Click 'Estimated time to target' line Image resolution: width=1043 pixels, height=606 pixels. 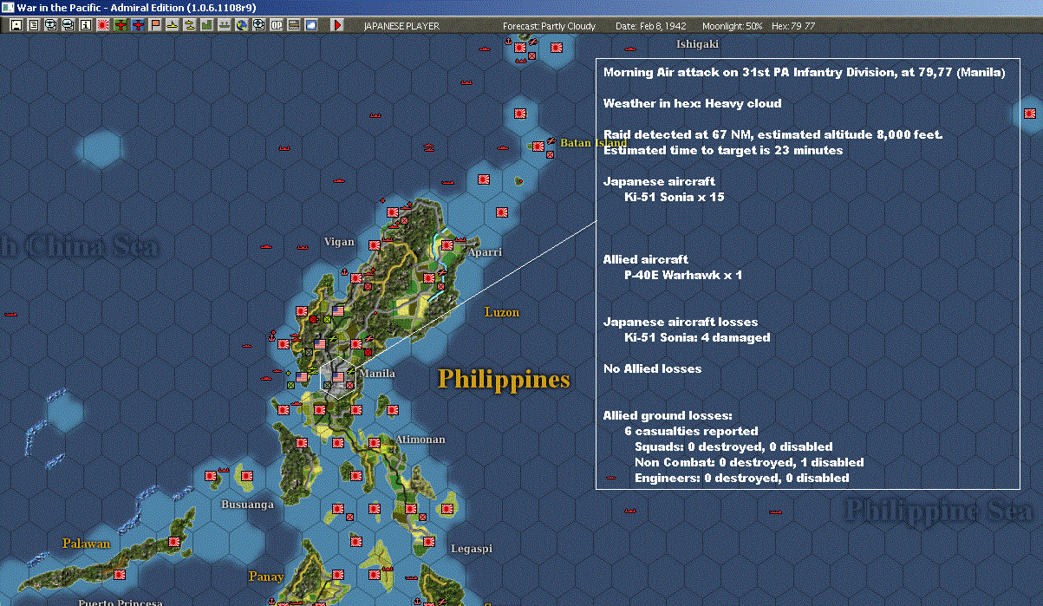coord(723,150)
